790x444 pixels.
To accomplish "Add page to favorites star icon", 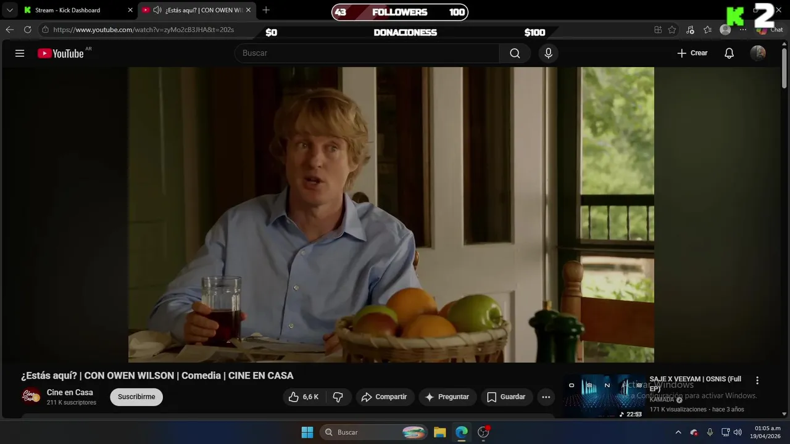I will pyautogui.click(x=672, y=30).
